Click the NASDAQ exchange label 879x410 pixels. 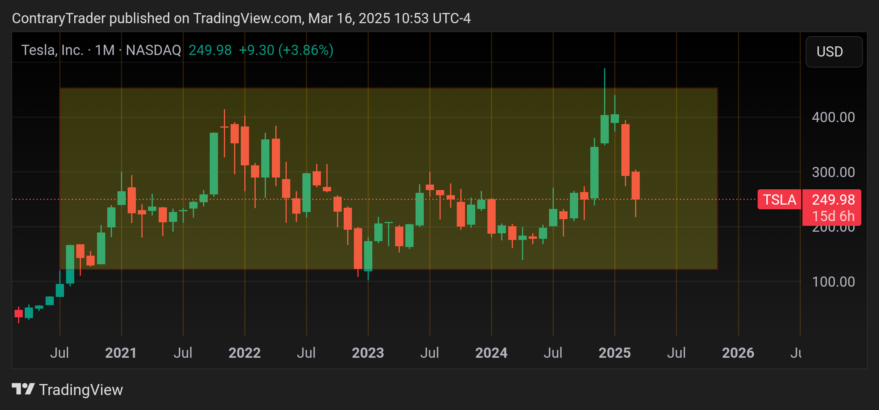pyautogui.click(x=154, y=50)
